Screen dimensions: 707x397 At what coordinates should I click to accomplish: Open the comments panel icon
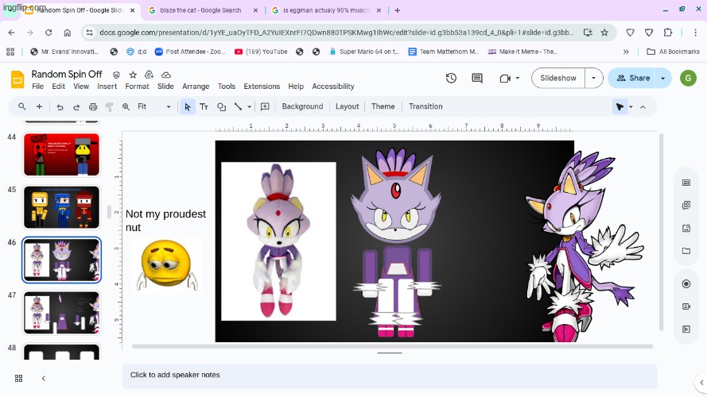(477, 79)
